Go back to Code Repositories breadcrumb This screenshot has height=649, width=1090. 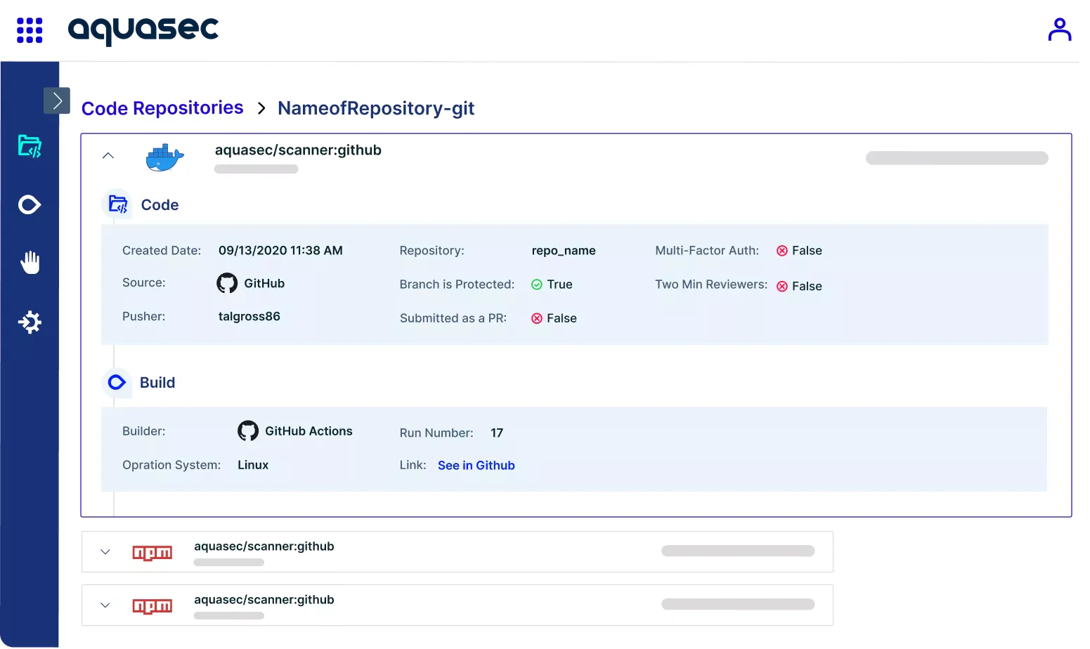162,108
